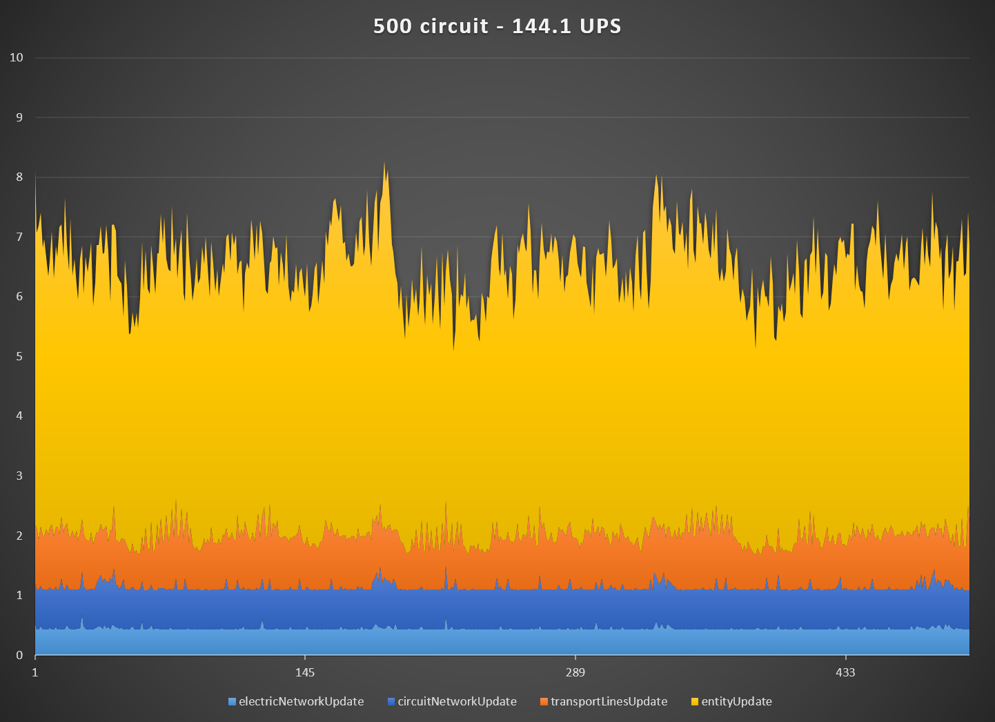Select the electricNetworkUpdate legend label
995x722 pixels.
(x=301, y=701)
